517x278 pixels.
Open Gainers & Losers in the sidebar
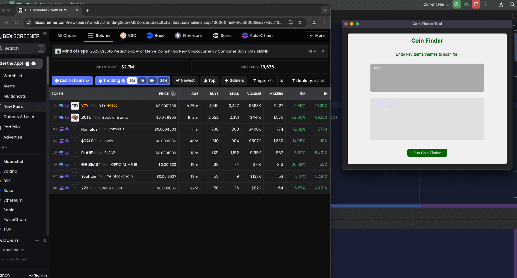point(20,117)
